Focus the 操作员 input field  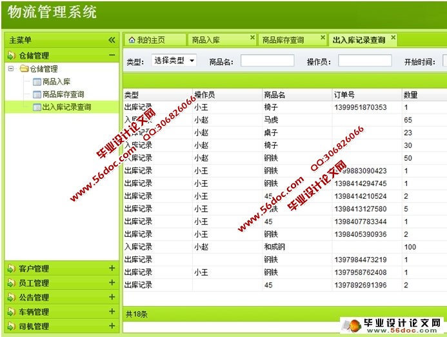point(365,61)
